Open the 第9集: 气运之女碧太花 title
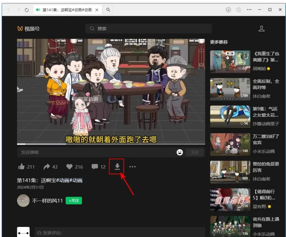 tap(265, 112)
